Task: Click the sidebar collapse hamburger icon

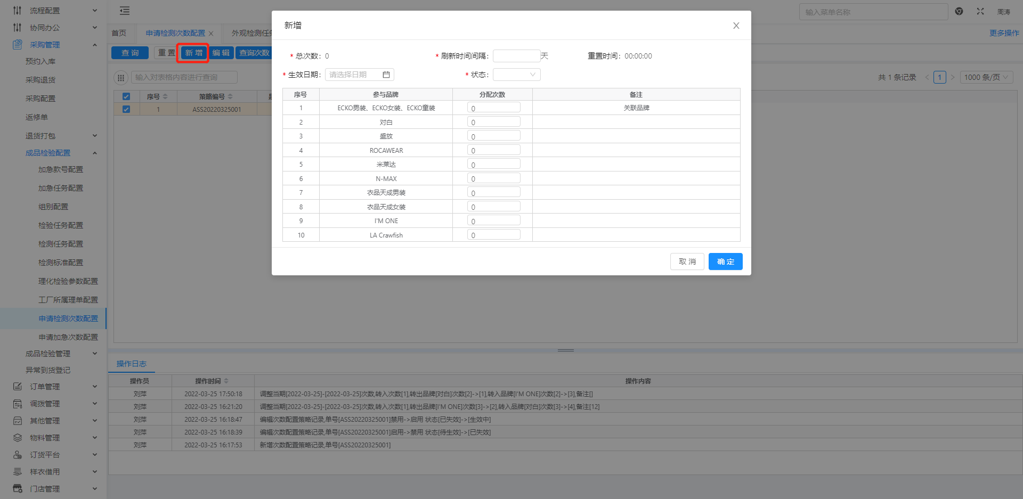Action: 125,11
